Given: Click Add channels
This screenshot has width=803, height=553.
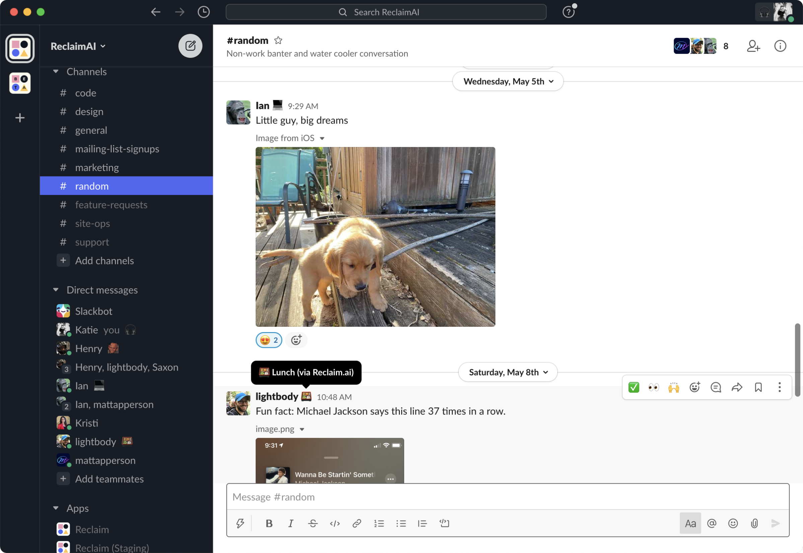Looking at the screenshot, I should (127, 260).
